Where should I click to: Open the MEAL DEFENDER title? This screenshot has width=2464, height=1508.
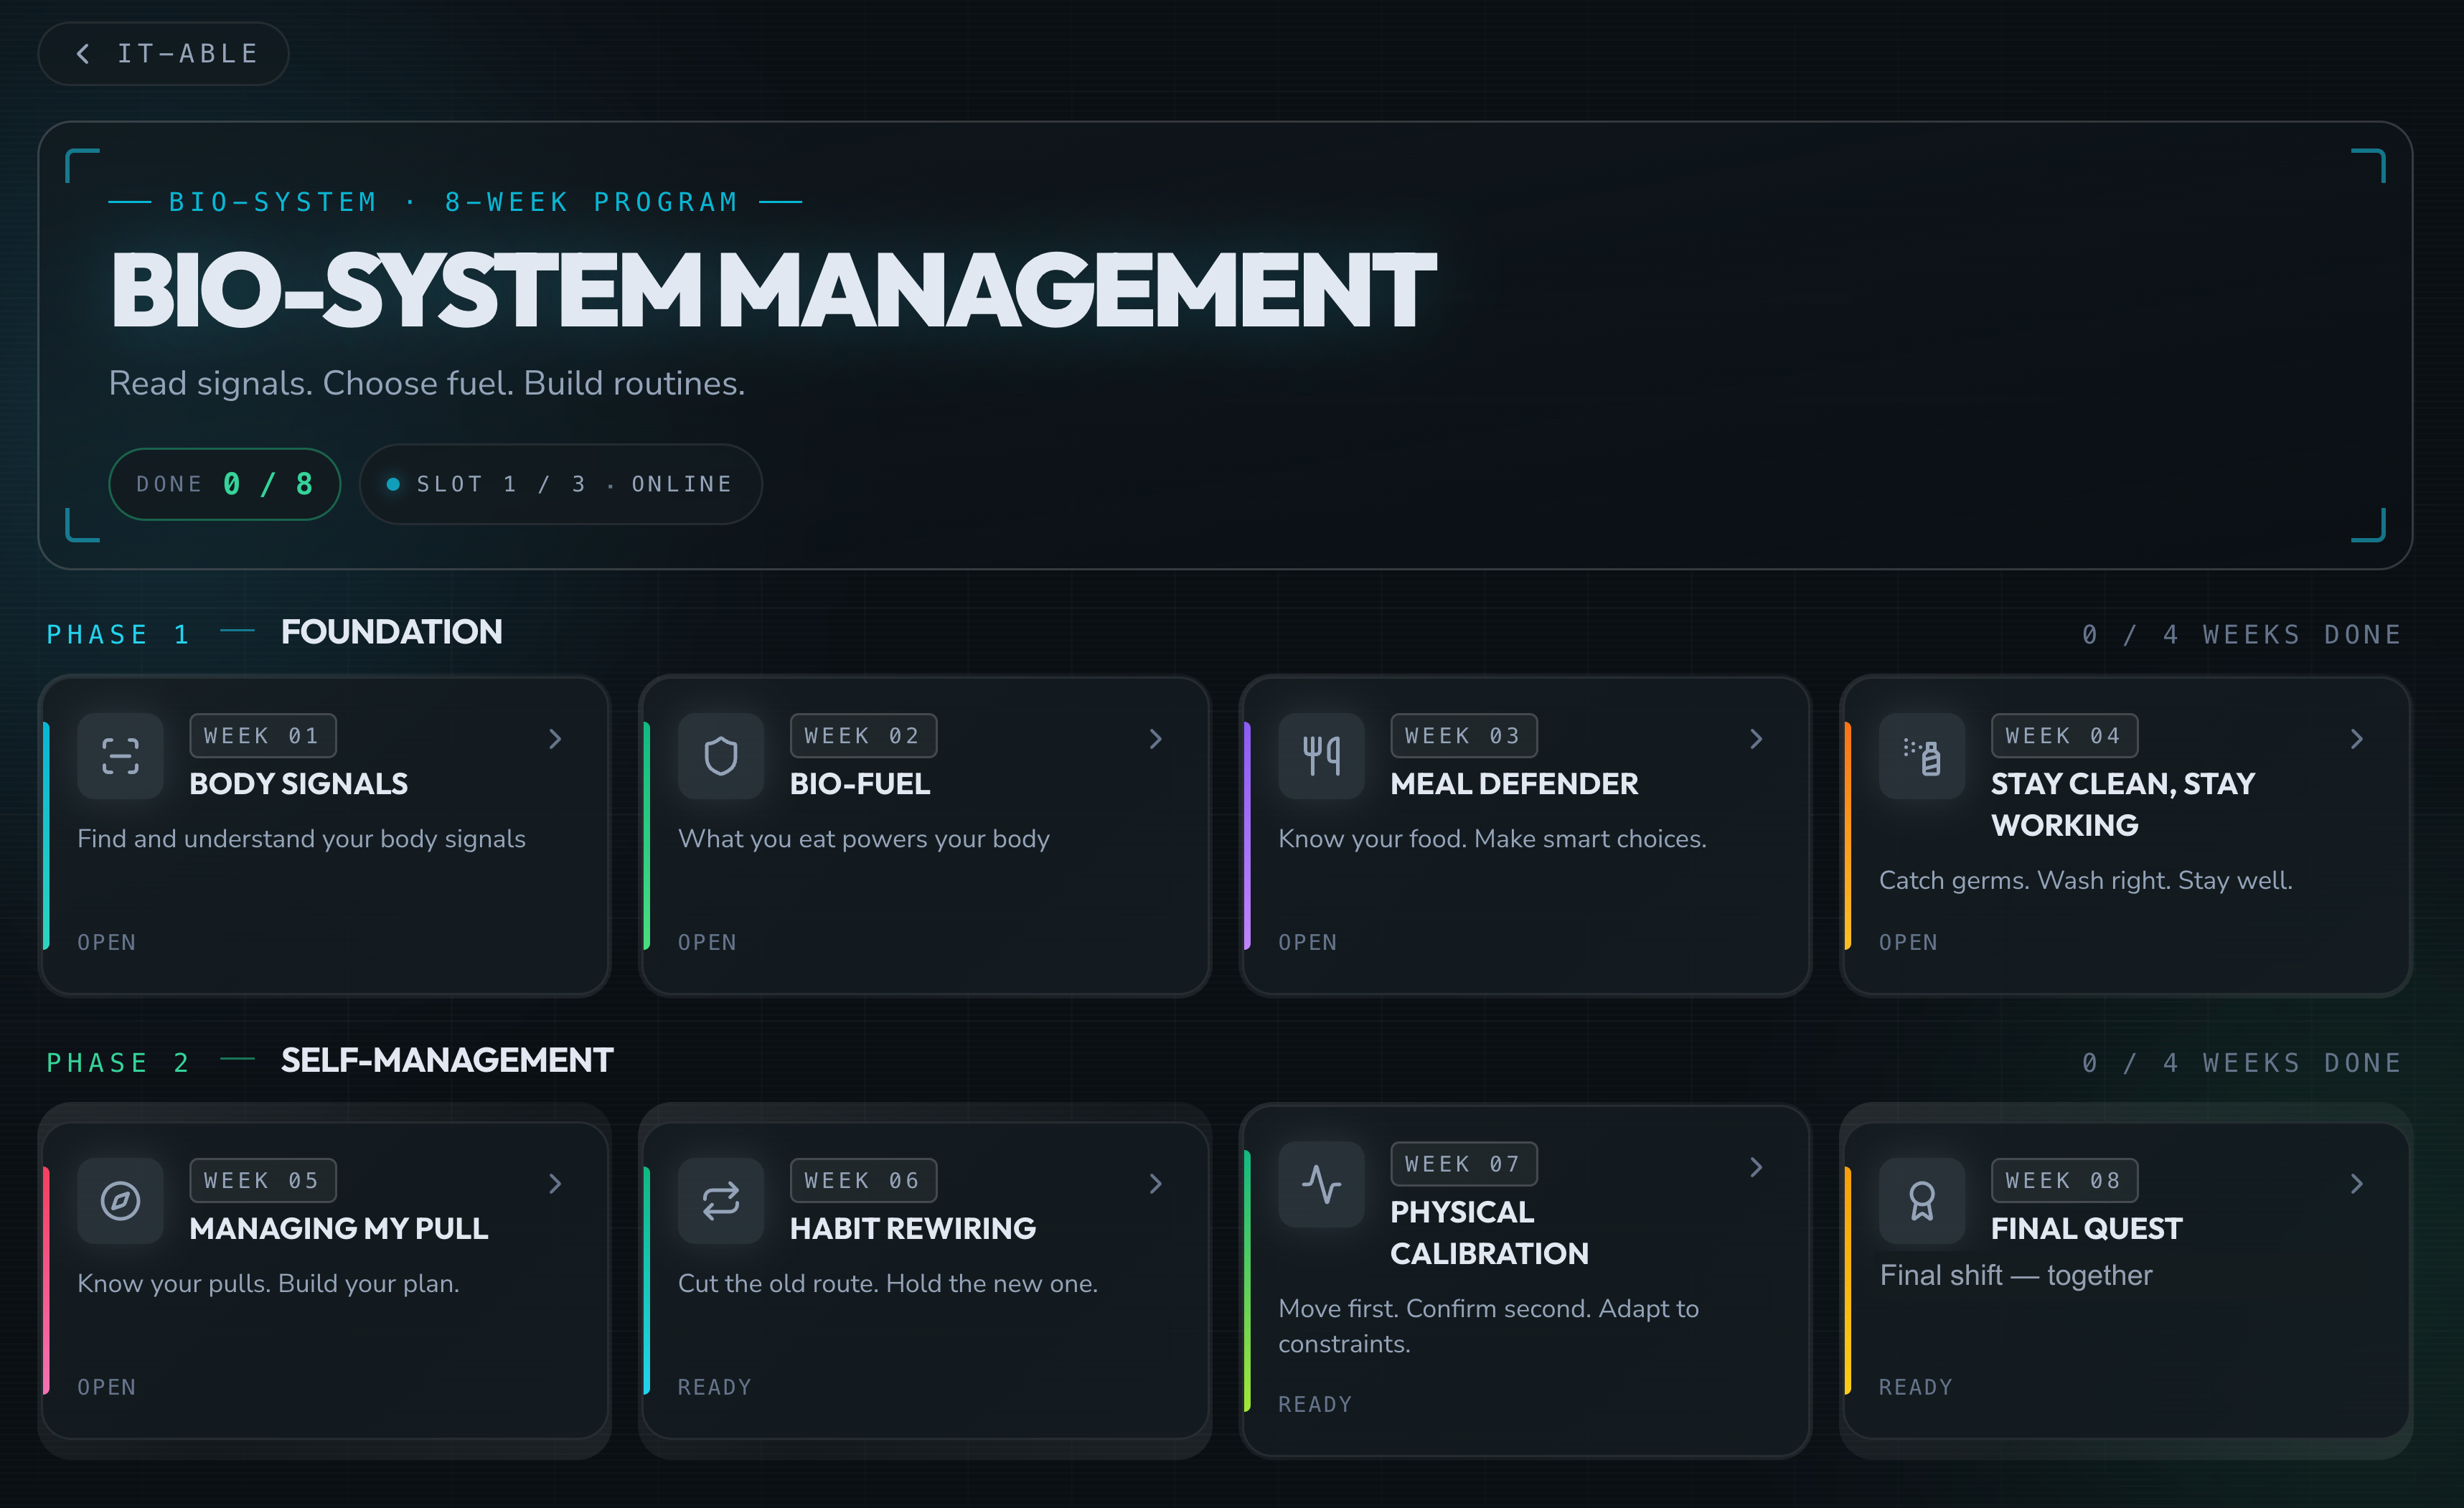(1514, 783)
